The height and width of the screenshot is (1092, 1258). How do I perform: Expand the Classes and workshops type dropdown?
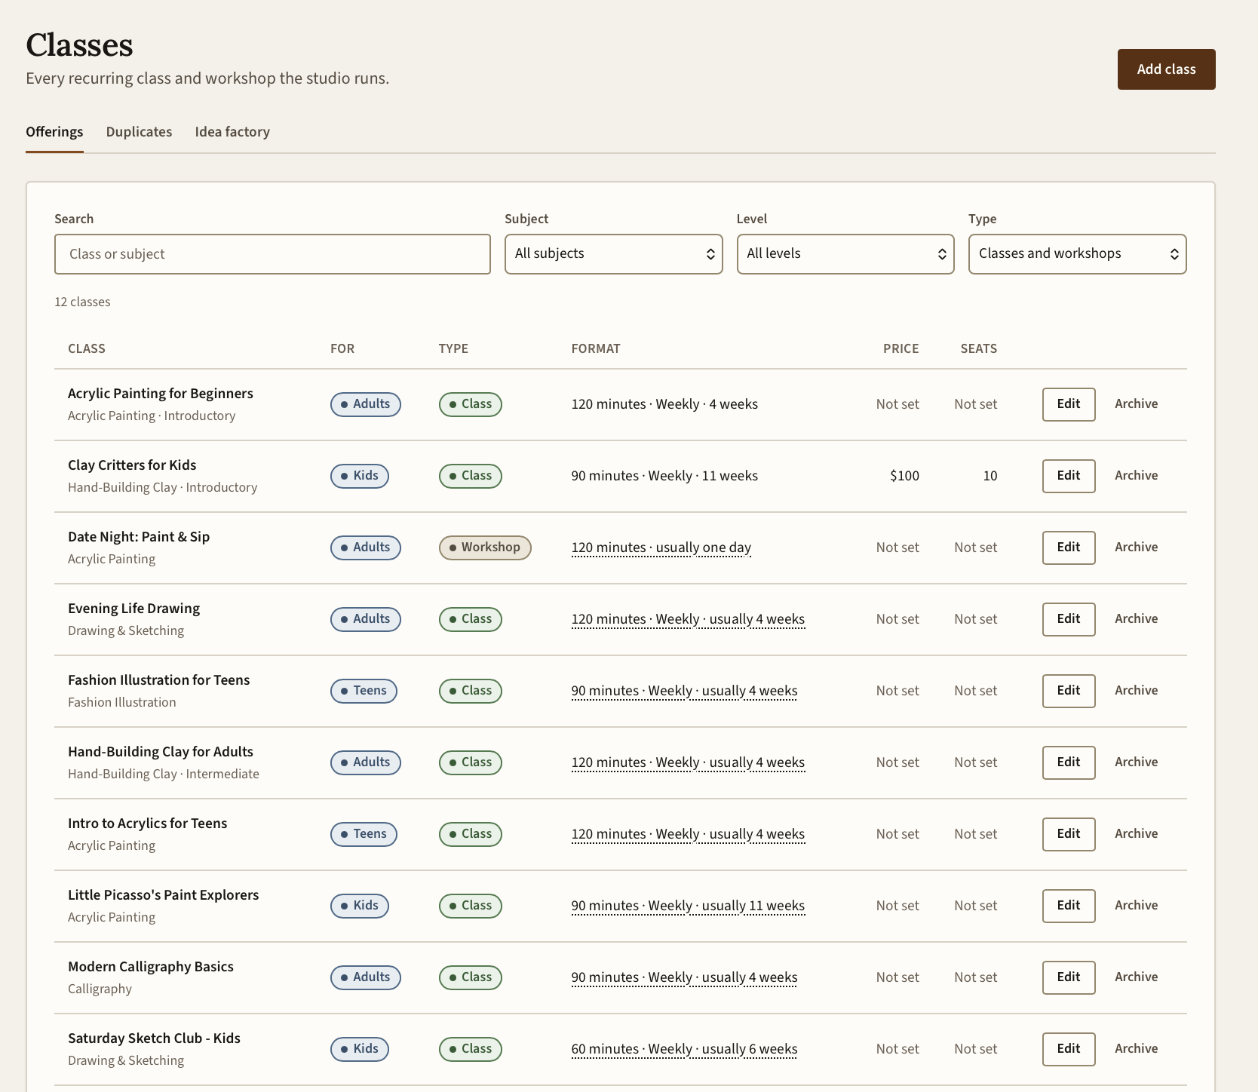point(1077,254)
